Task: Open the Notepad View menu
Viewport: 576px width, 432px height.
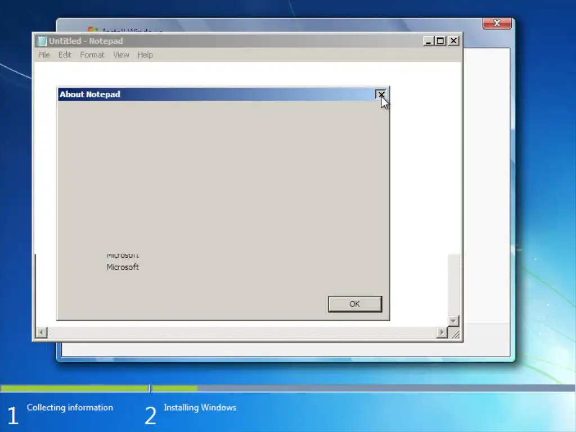Action: tap(121, 55)
